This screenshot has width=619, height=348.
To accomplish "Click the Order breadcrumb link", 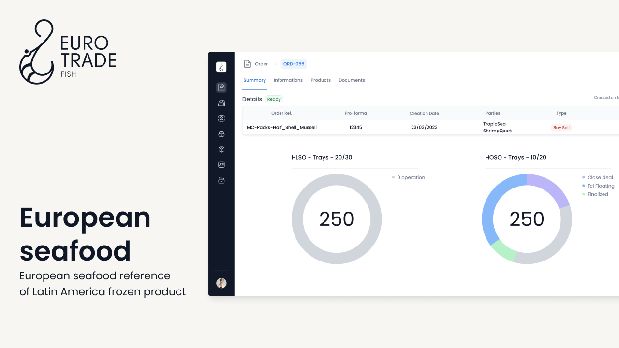I will [x=261, y=64].
